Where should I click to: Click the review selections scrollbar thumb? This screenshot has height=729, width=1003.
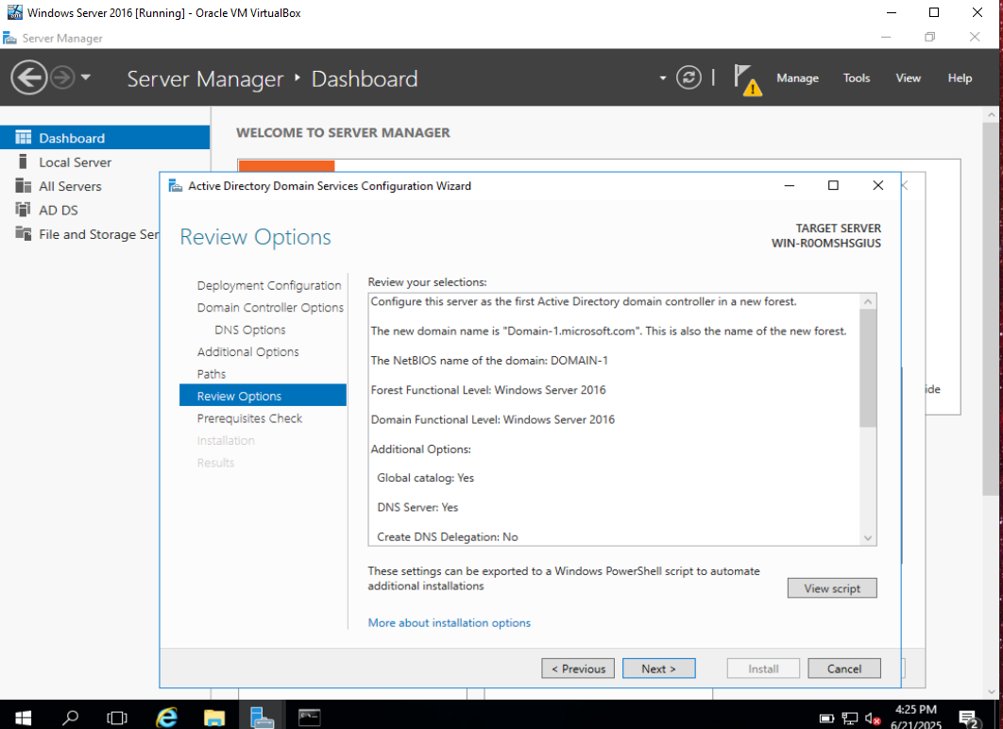pyautogui.click(x=867, y=367)
